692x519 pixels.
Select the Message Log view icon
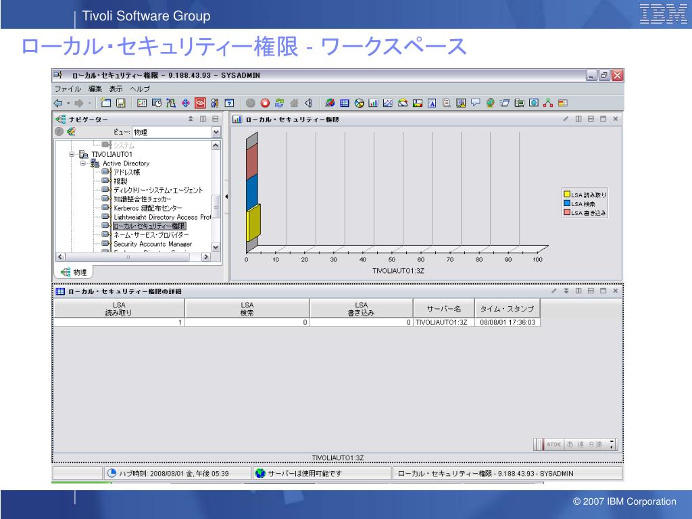[x=447, y=103]
